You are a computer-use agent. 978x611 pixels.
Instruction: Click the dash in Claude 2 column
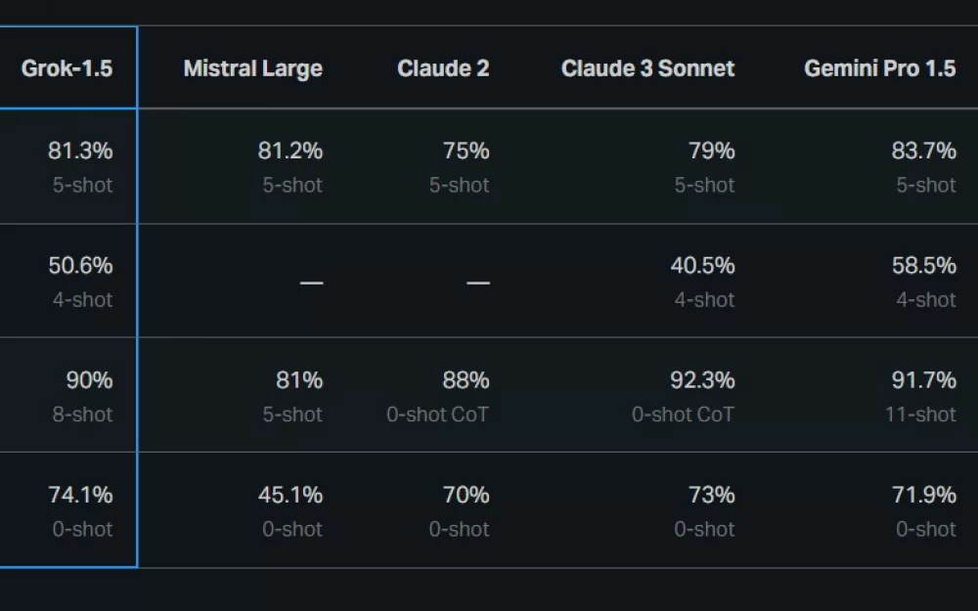tap(477, 283)
